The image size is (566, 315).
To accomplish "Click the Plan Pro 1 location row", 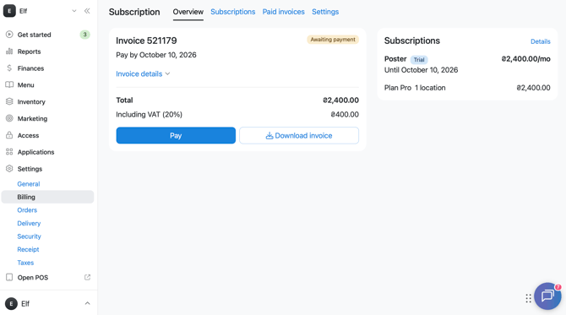I will coord(467,88).
